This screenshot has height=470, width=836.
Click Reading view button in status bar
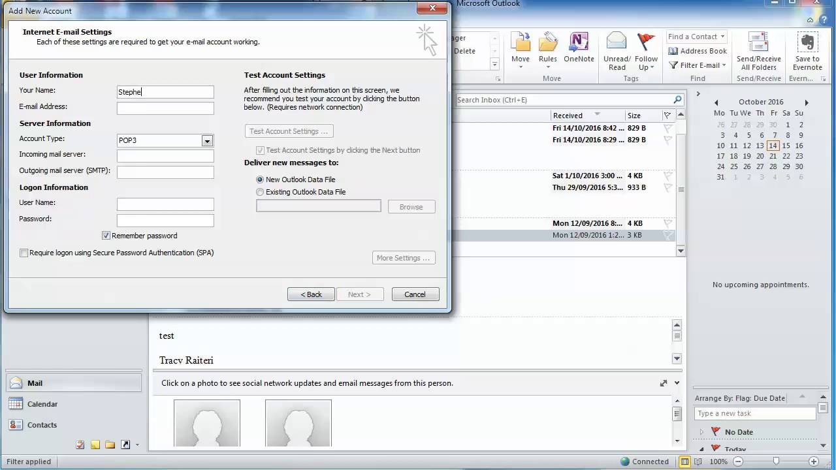698,462
